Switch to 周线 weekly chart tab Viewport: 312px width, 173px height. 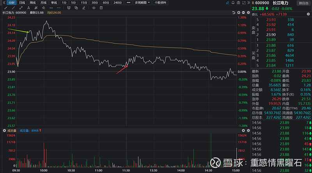tap(33, 3)
